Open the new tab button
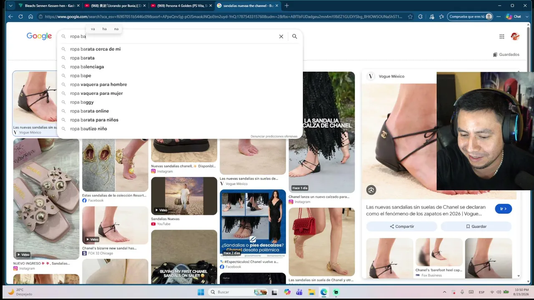534x300 pixels. (x=287, y=6)
